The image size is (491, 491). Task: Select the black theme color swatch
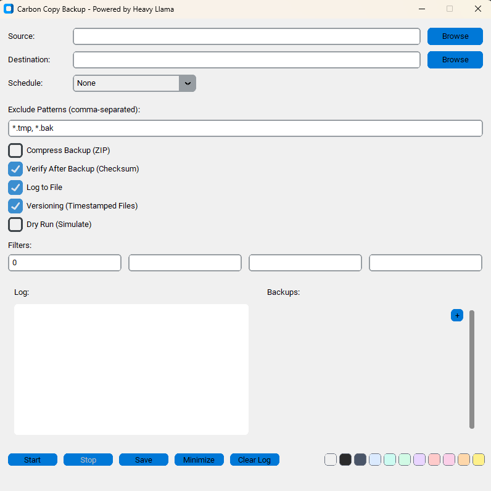tap(345, 460)
